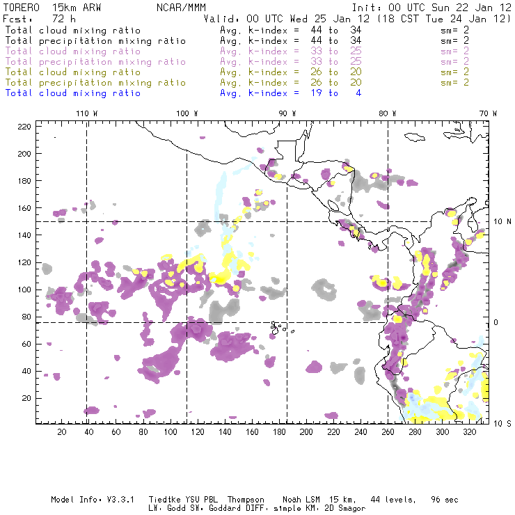Click the '10 N' latitude label
Screen dimensions: 515x515
[502, 222]
